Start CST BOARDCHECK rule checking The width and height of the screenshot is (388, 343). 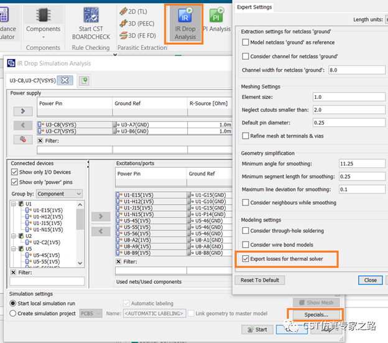[91, 24]
